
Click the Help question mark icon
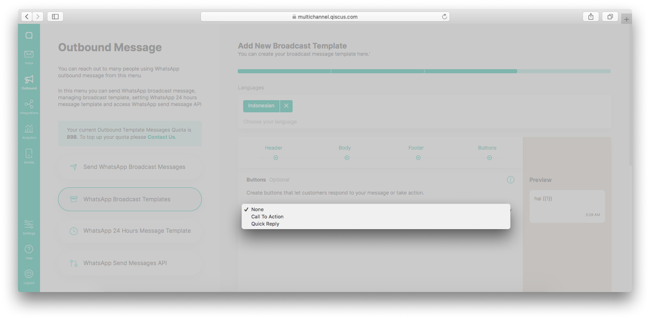[29, 249]
